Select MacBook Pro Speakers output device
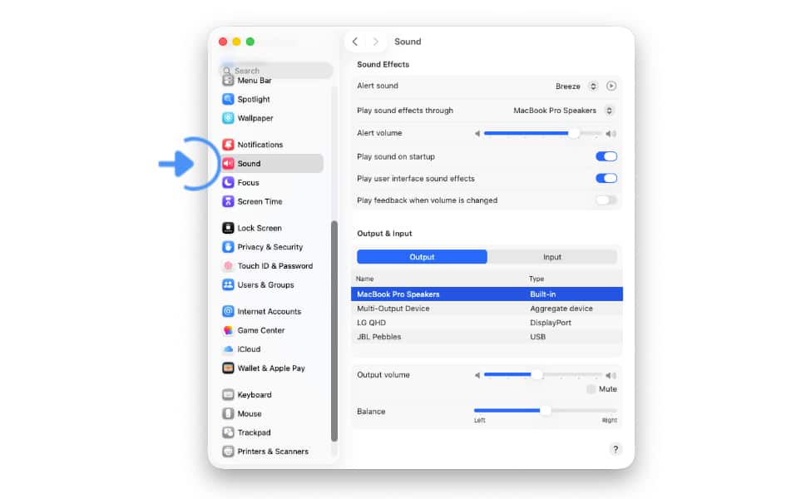The width and height of the screenshot is (801, 499). 487,294
